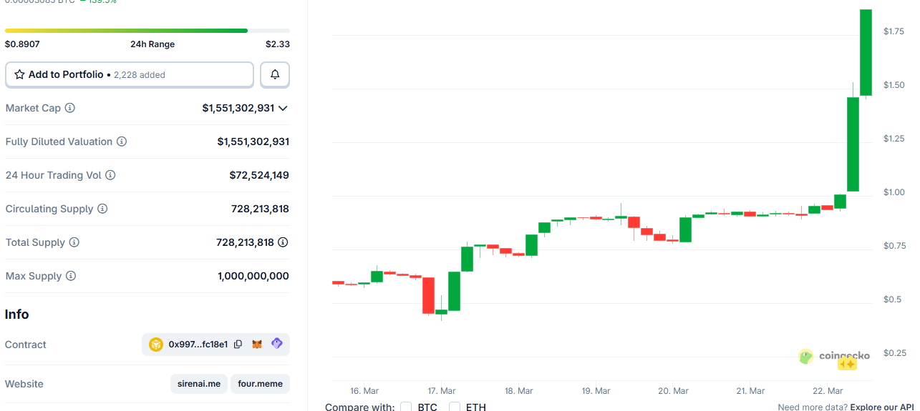
Task: Open the Fully Diluted Valuation info tooltip
Action: coord(122,142)
